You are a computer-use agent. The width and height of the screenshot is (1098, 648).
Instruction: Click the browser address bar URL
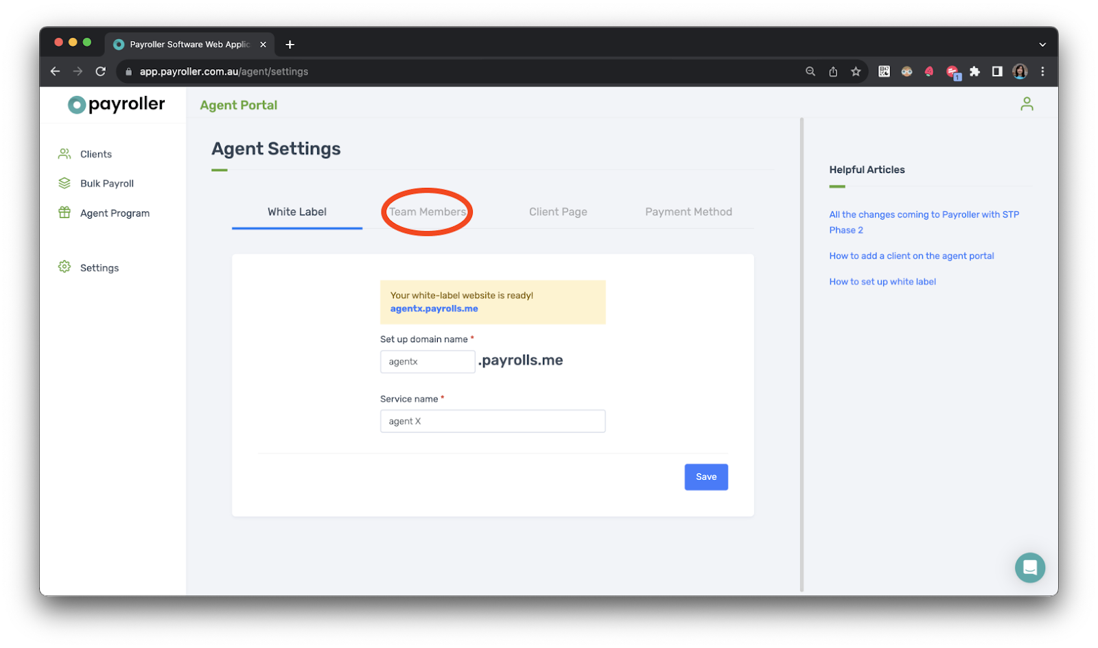tap(224, 71)
